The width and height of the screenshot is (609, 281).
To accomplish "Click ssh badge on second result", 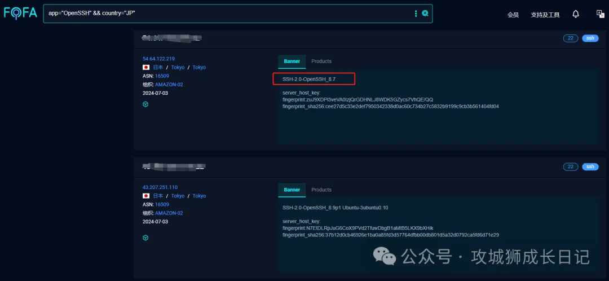I will 590,166.
